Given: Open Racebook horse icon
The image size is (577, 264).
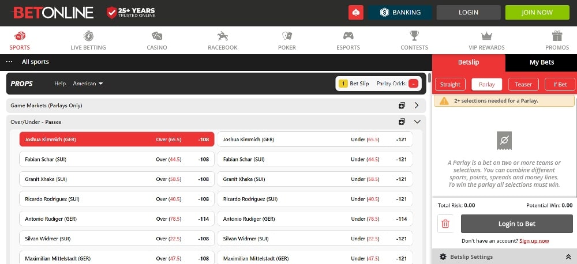Looking at the screenshot, I should tap(223, 36).
